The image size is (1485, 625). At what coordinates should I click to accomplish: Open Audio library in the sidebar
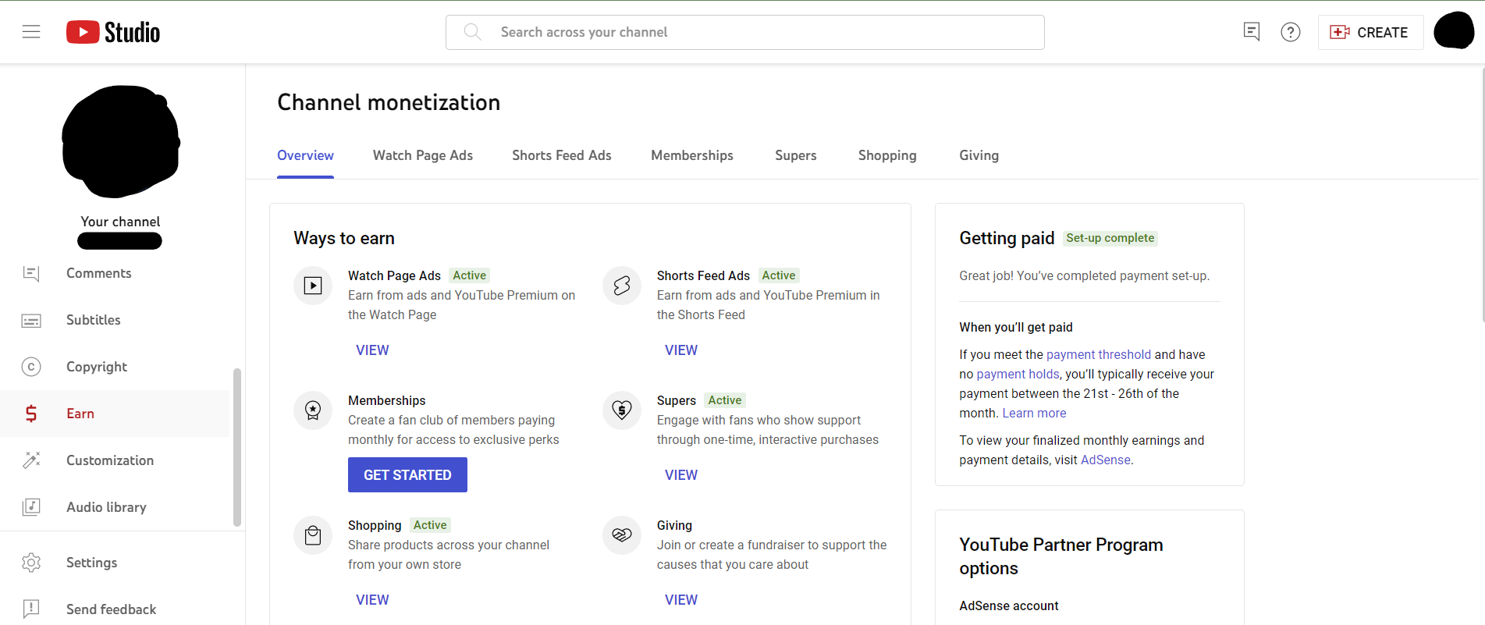click(115, 507)
